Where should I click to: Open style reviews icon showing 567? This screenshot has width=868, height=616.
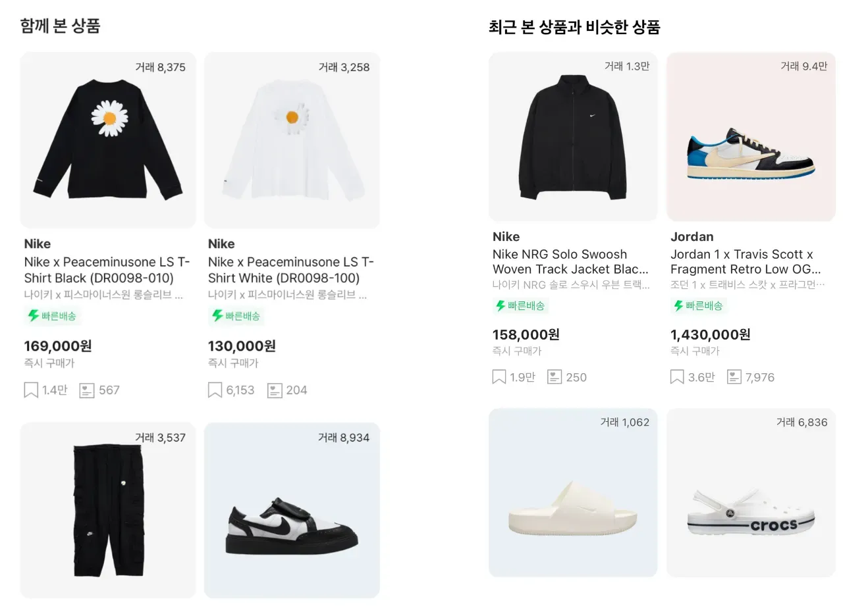pyautogui.click(x=87, y=390)
